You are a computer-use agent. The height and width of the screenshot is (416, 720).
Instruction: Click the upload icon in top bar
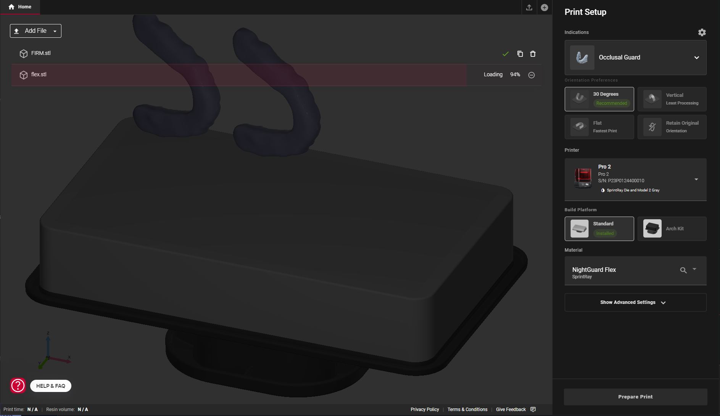pos(529,7)
